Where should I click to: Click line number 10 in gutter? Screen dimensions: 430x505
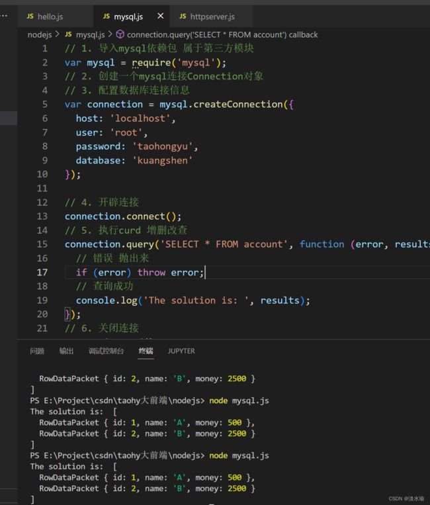[42, 174]
